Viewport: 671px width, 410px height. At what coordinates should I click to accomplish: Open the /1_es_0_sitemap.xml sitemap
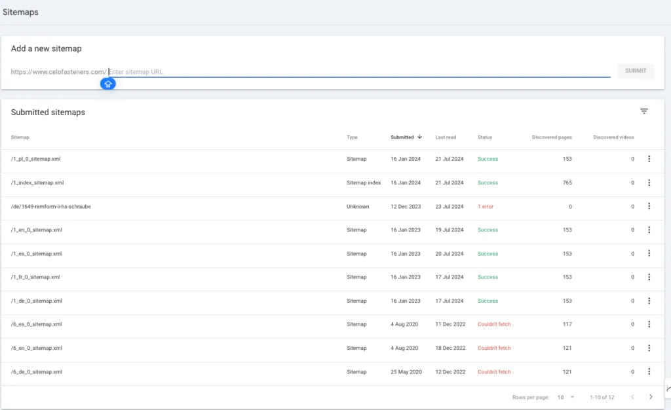pos(37,254)
